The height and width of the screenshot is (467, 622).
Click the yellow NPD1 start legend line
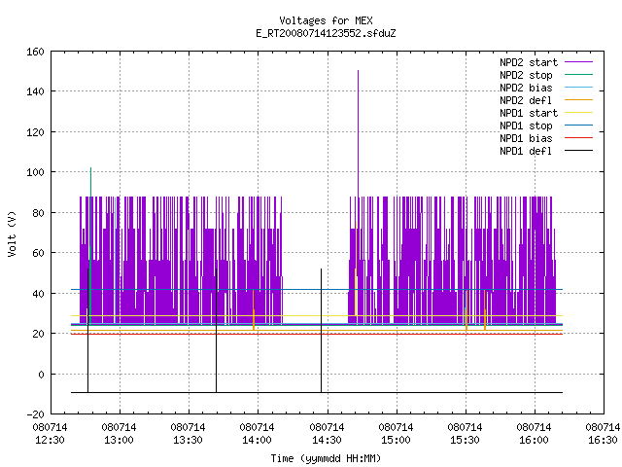(578, 113)
